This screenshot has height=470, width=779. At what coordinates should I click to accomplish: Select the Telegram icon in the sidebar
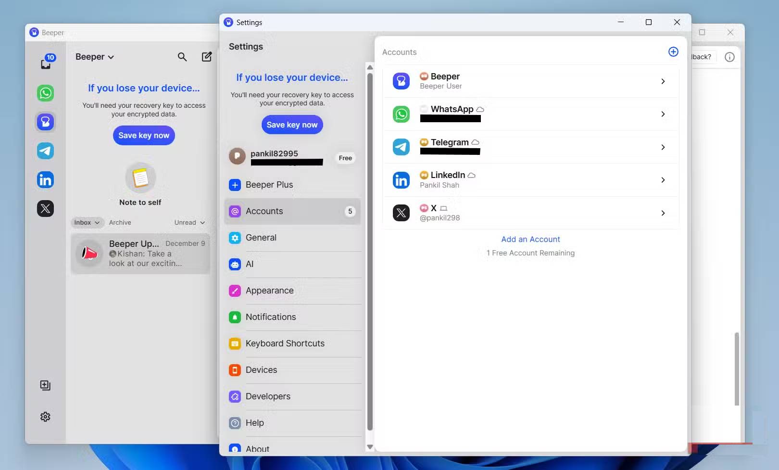pos(45,151)
